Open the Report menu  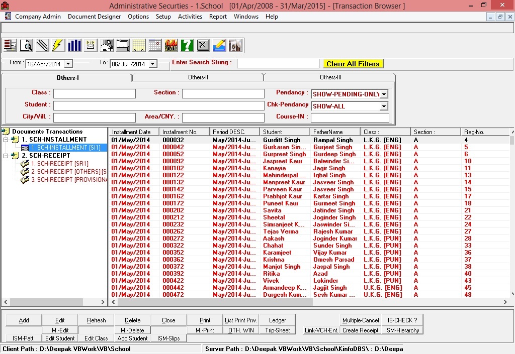[x=218, y=17]
